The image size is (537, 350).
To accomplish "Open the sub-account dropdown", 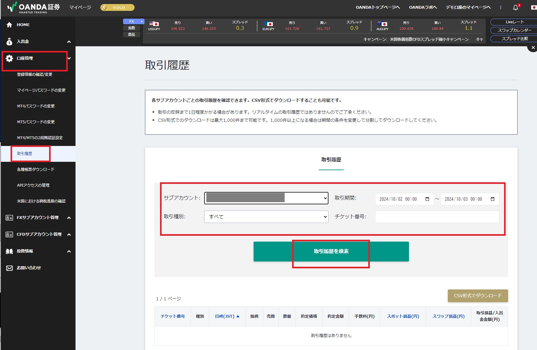I will [266, 198].
